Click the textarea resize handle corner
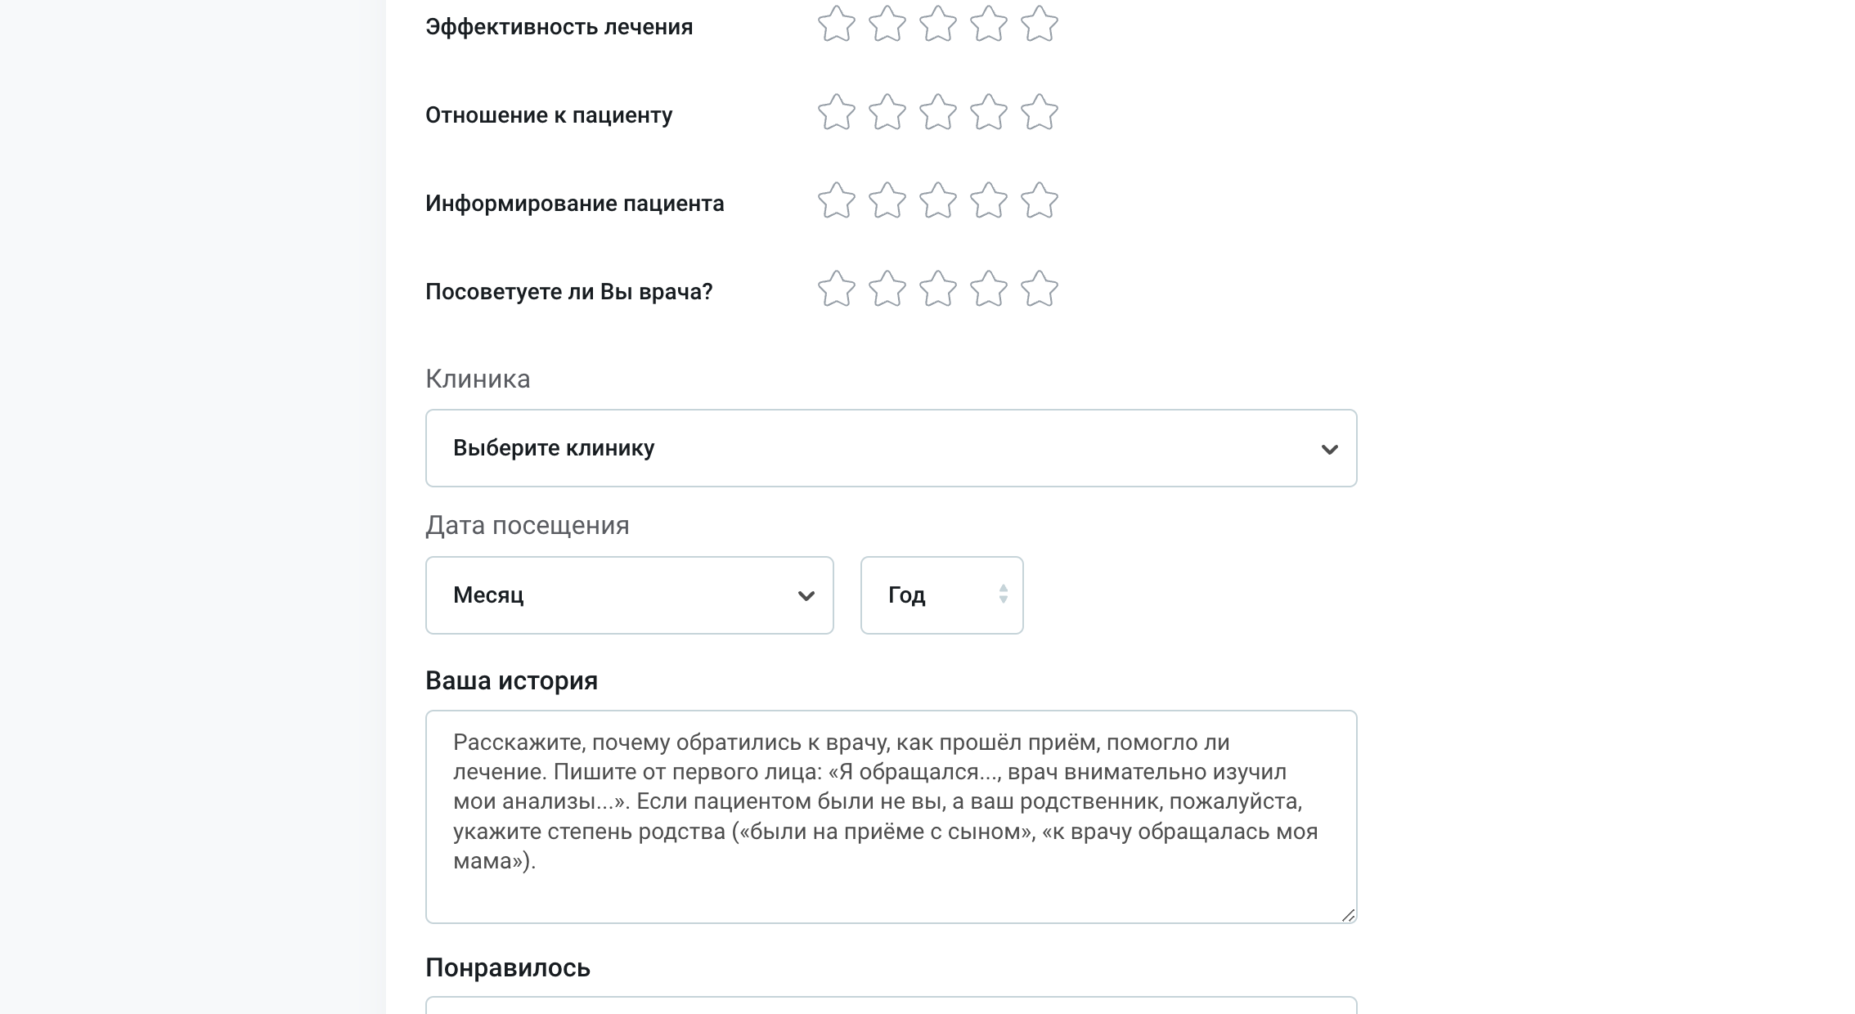This screenshot has width=1855, height=1014. point(1348,915)
